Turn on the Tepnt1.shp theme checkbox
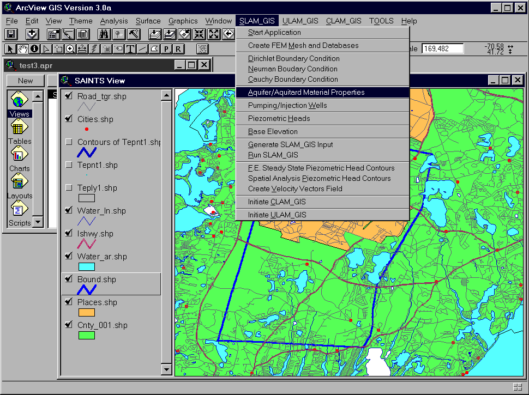Screen dimensions: 529x395 [x=69, y=165]
